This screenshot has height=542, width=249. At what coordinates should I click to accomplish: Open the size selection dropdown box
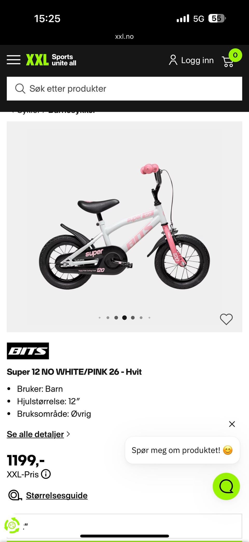[x=125, y=526]
